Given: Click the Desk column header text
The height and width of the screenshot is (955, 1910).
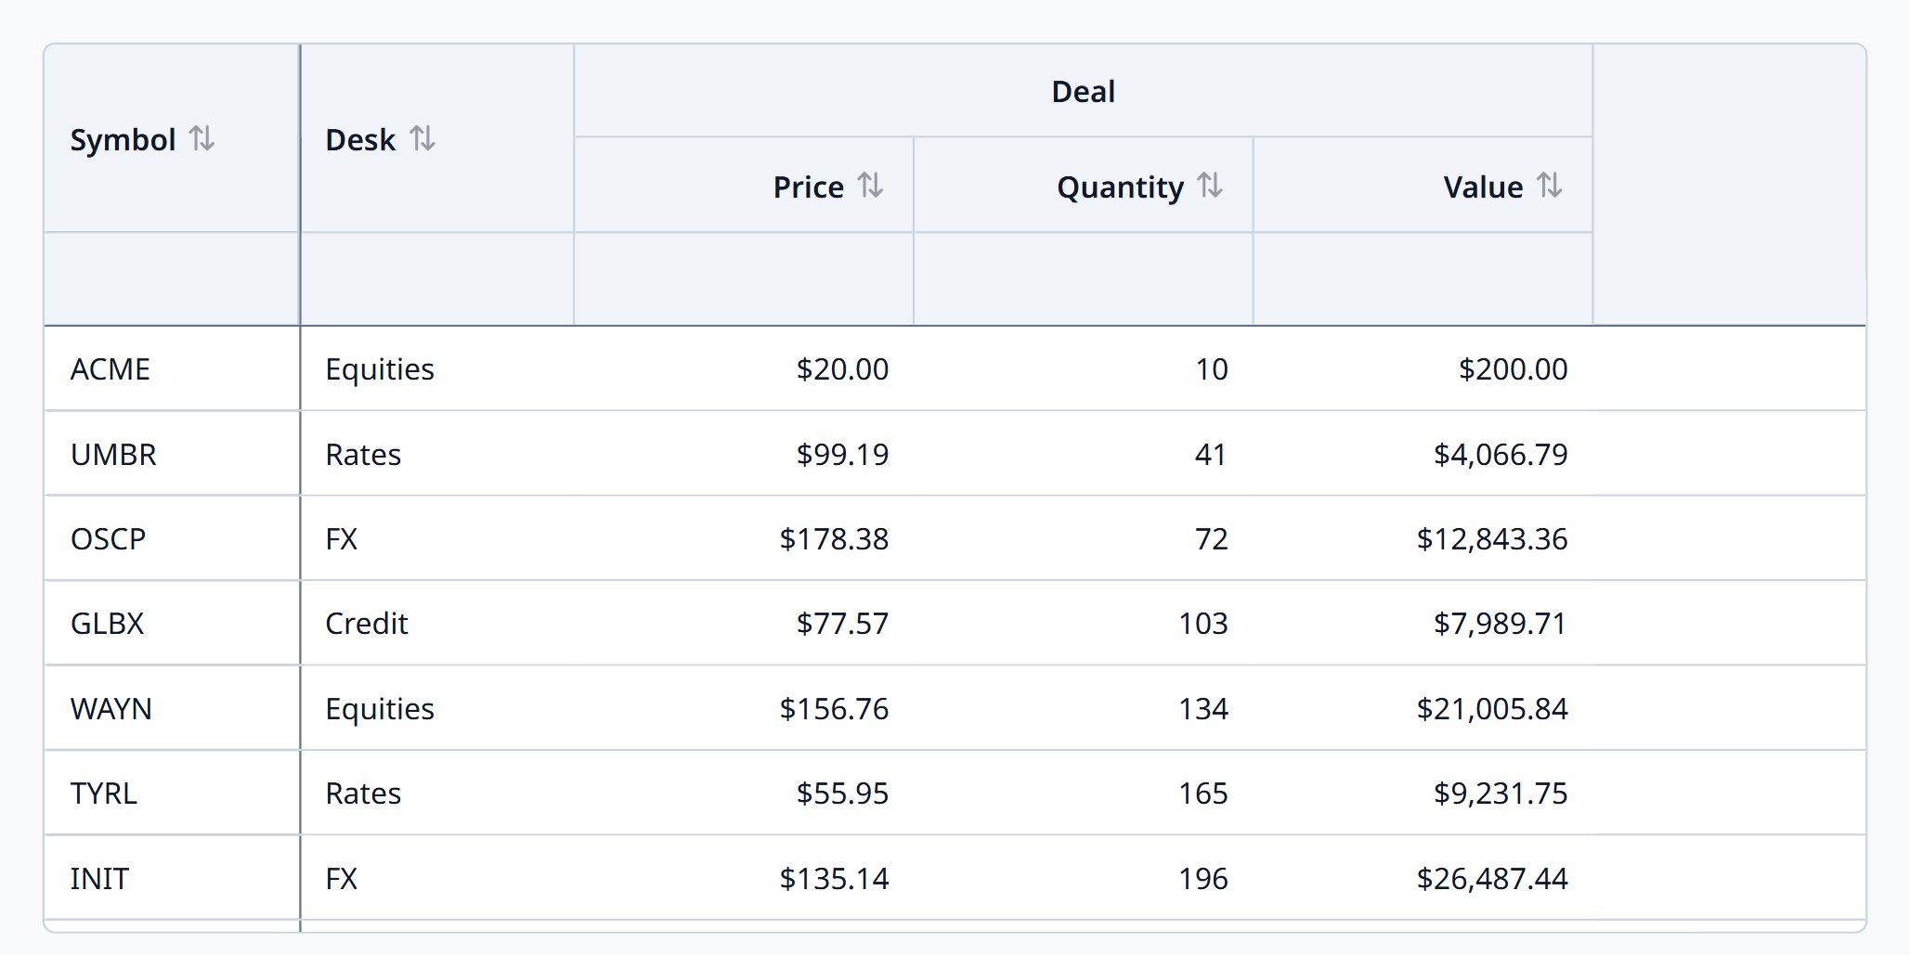Looking at the screenshot, I should coord(360,140).
